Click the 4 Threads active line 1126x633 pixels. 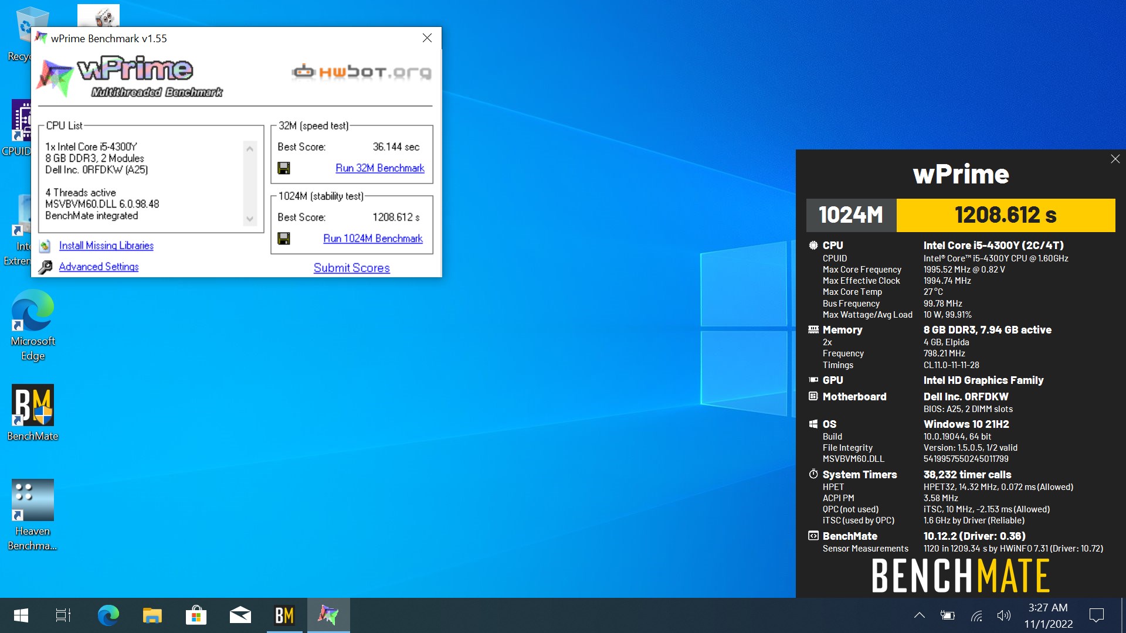tap(80, 193)
